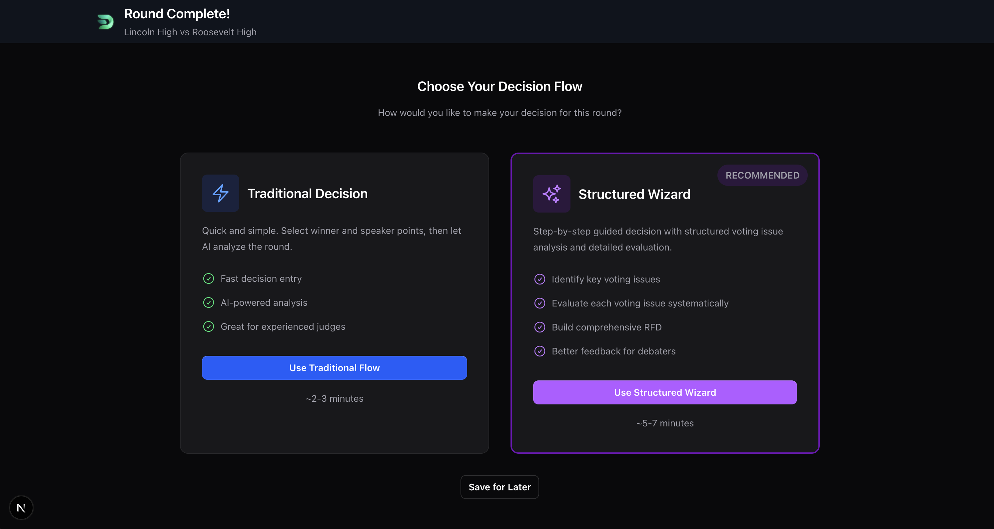Click checkmark icon beside Fast decision entry

click(x=208, y=278)
